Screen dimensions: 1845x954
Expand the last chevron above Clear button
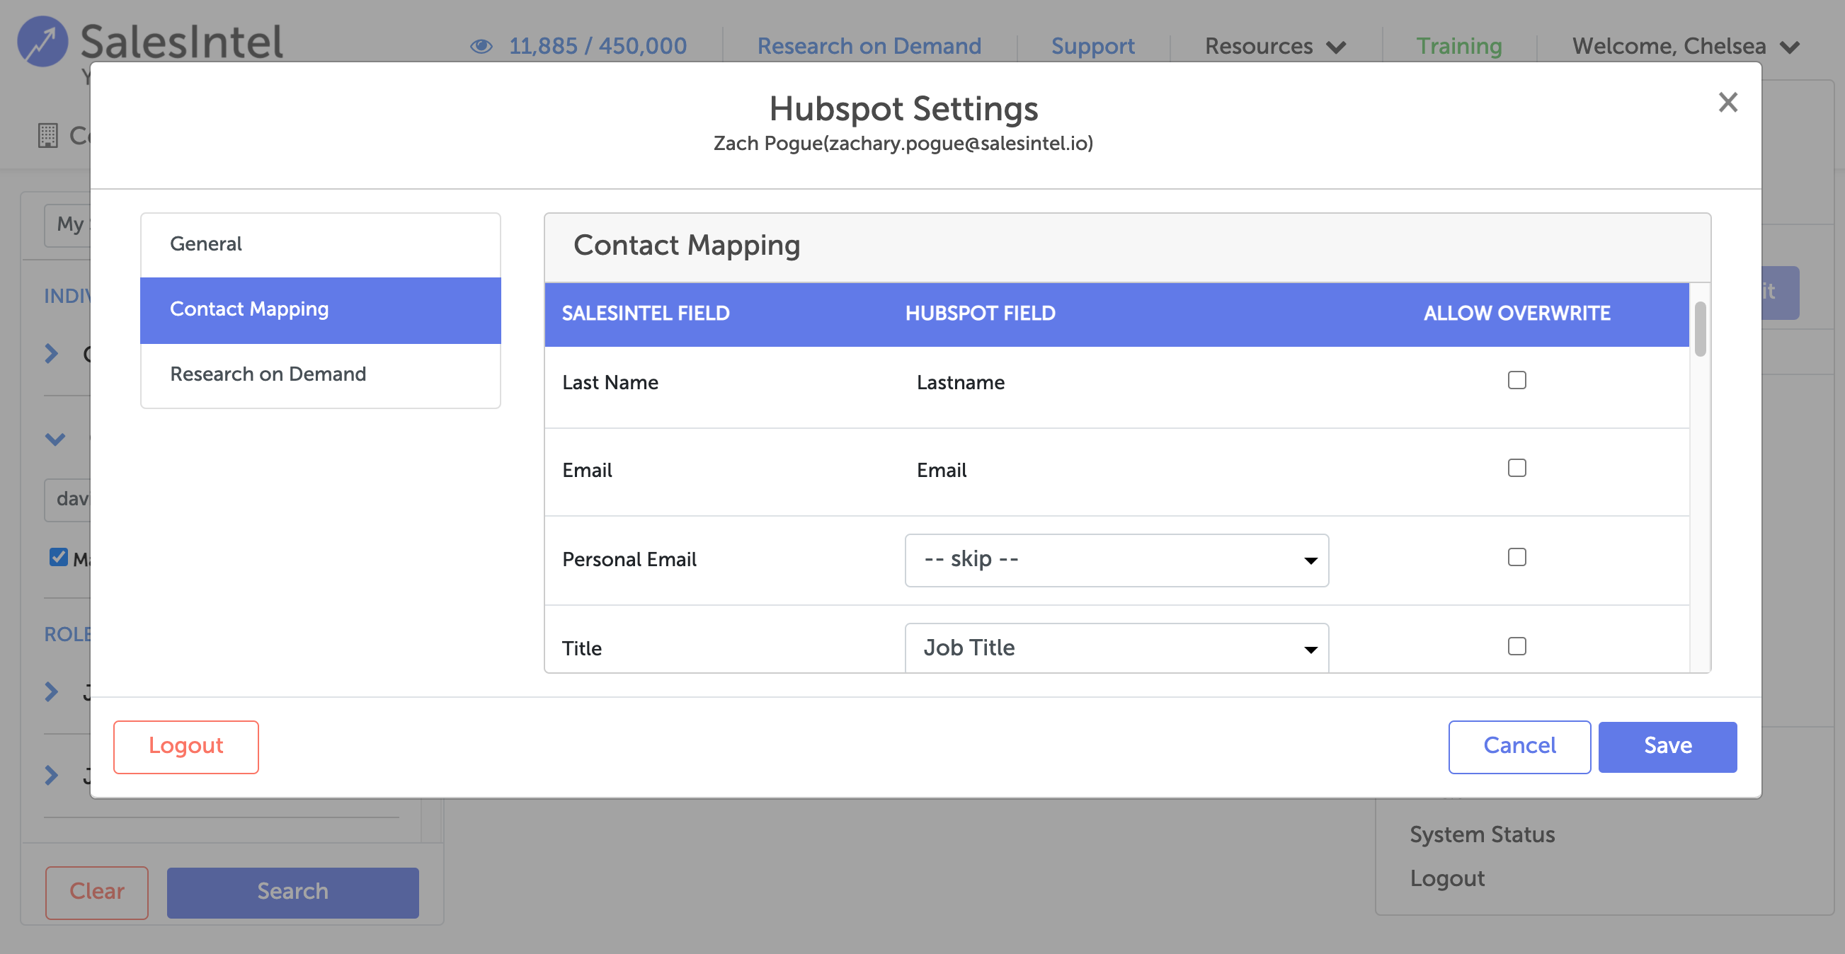coord(52,776)
